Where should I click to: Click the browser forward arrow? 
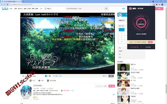coord(5,4)
